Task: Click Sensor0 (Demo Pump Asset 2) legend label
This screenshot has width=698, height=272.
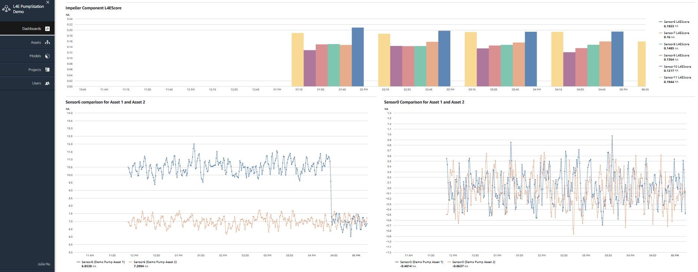Action: coord(474,262)
